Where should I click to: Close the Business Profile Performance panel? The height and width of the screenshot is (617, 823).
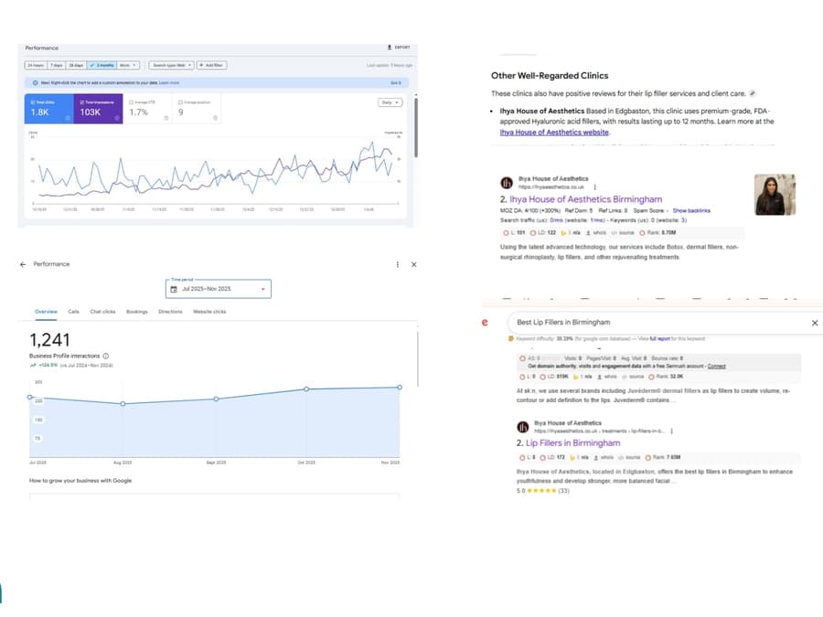click(413, 264)
